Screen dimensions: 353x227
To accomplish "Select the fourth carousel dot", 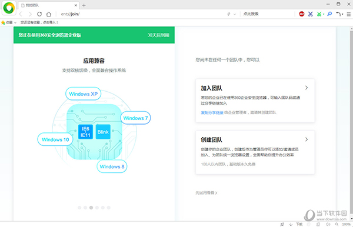I will tap(97, 208).
